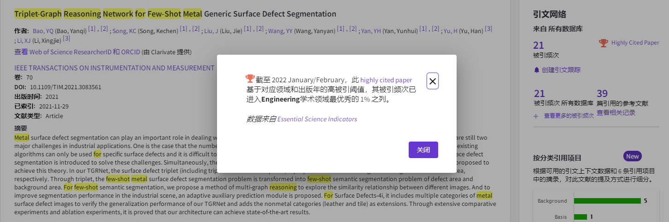The image size is (669, 222).
Task: Click the New badge beside 按分类引用项目
Action: (632, 156)
